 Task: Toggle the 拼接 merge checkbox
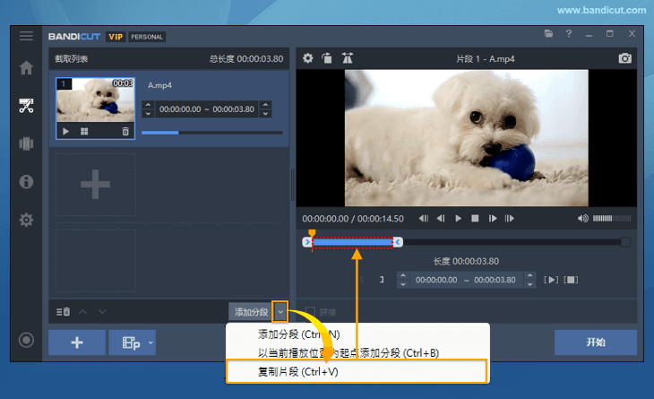pyautogui.click(x=311, y=312)
